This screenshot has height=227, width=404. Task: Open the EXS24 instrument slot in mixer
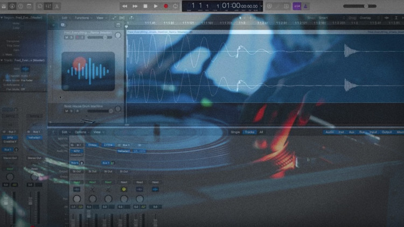pyautogui.click(x=92, y=145)
